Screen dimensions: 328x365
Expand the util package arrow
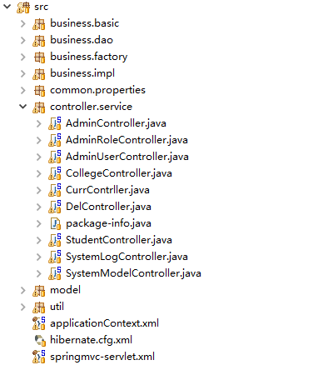pos(23,307)
